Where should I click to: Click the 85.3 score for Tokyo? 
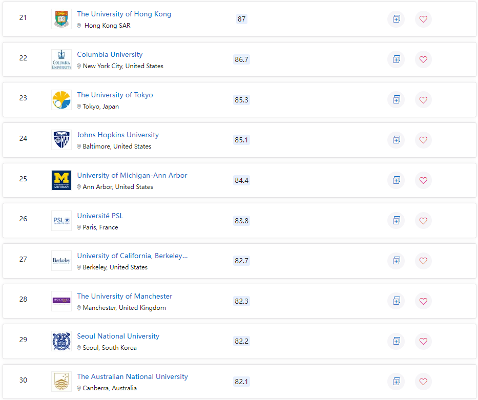tap(241, 100)
